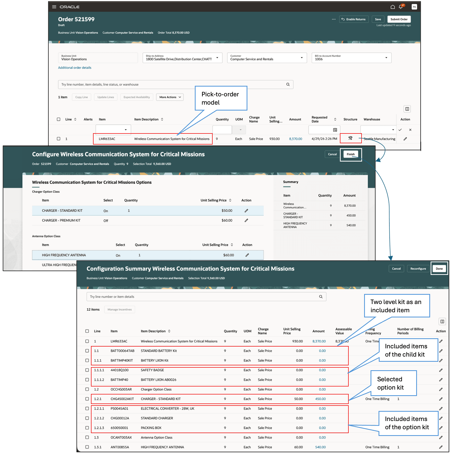Click the configure structure icon for LMR633AC
This screenshot has width=452, height=455.
(x=350, y=138)
